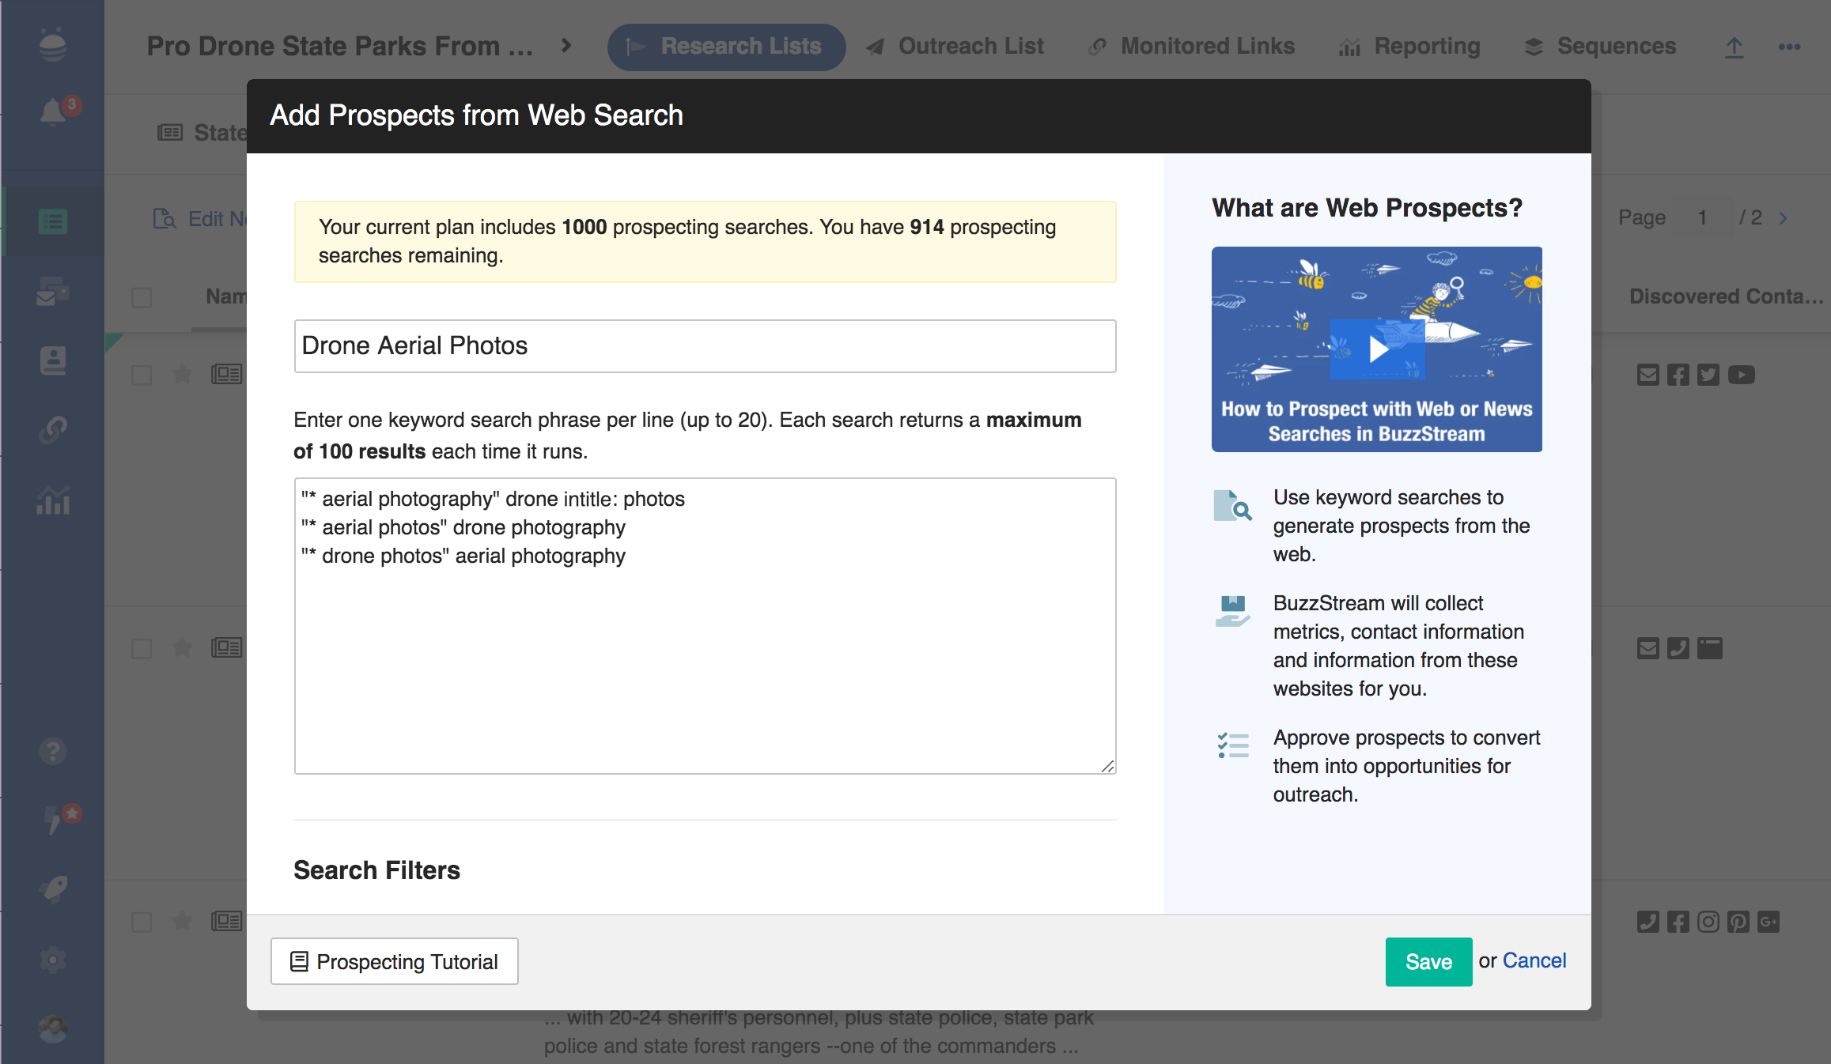Screen dimensions: 1831x1064
Task: Play the BuzzStream prospecting video
Action: 1377,349
